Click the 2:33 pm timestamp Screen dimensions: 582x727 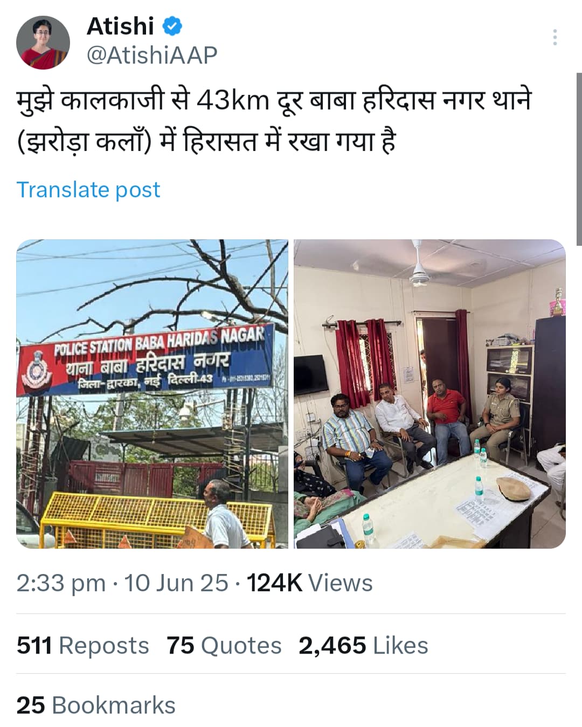click(x=61, y=583)
